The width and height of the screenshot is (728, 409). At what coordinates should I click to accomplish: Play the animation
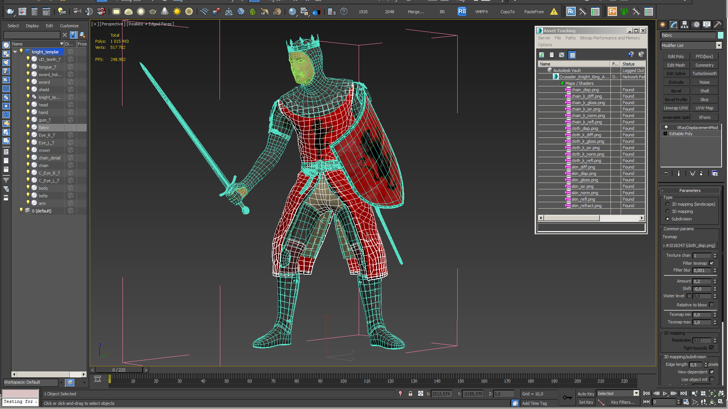click(665, 394)
